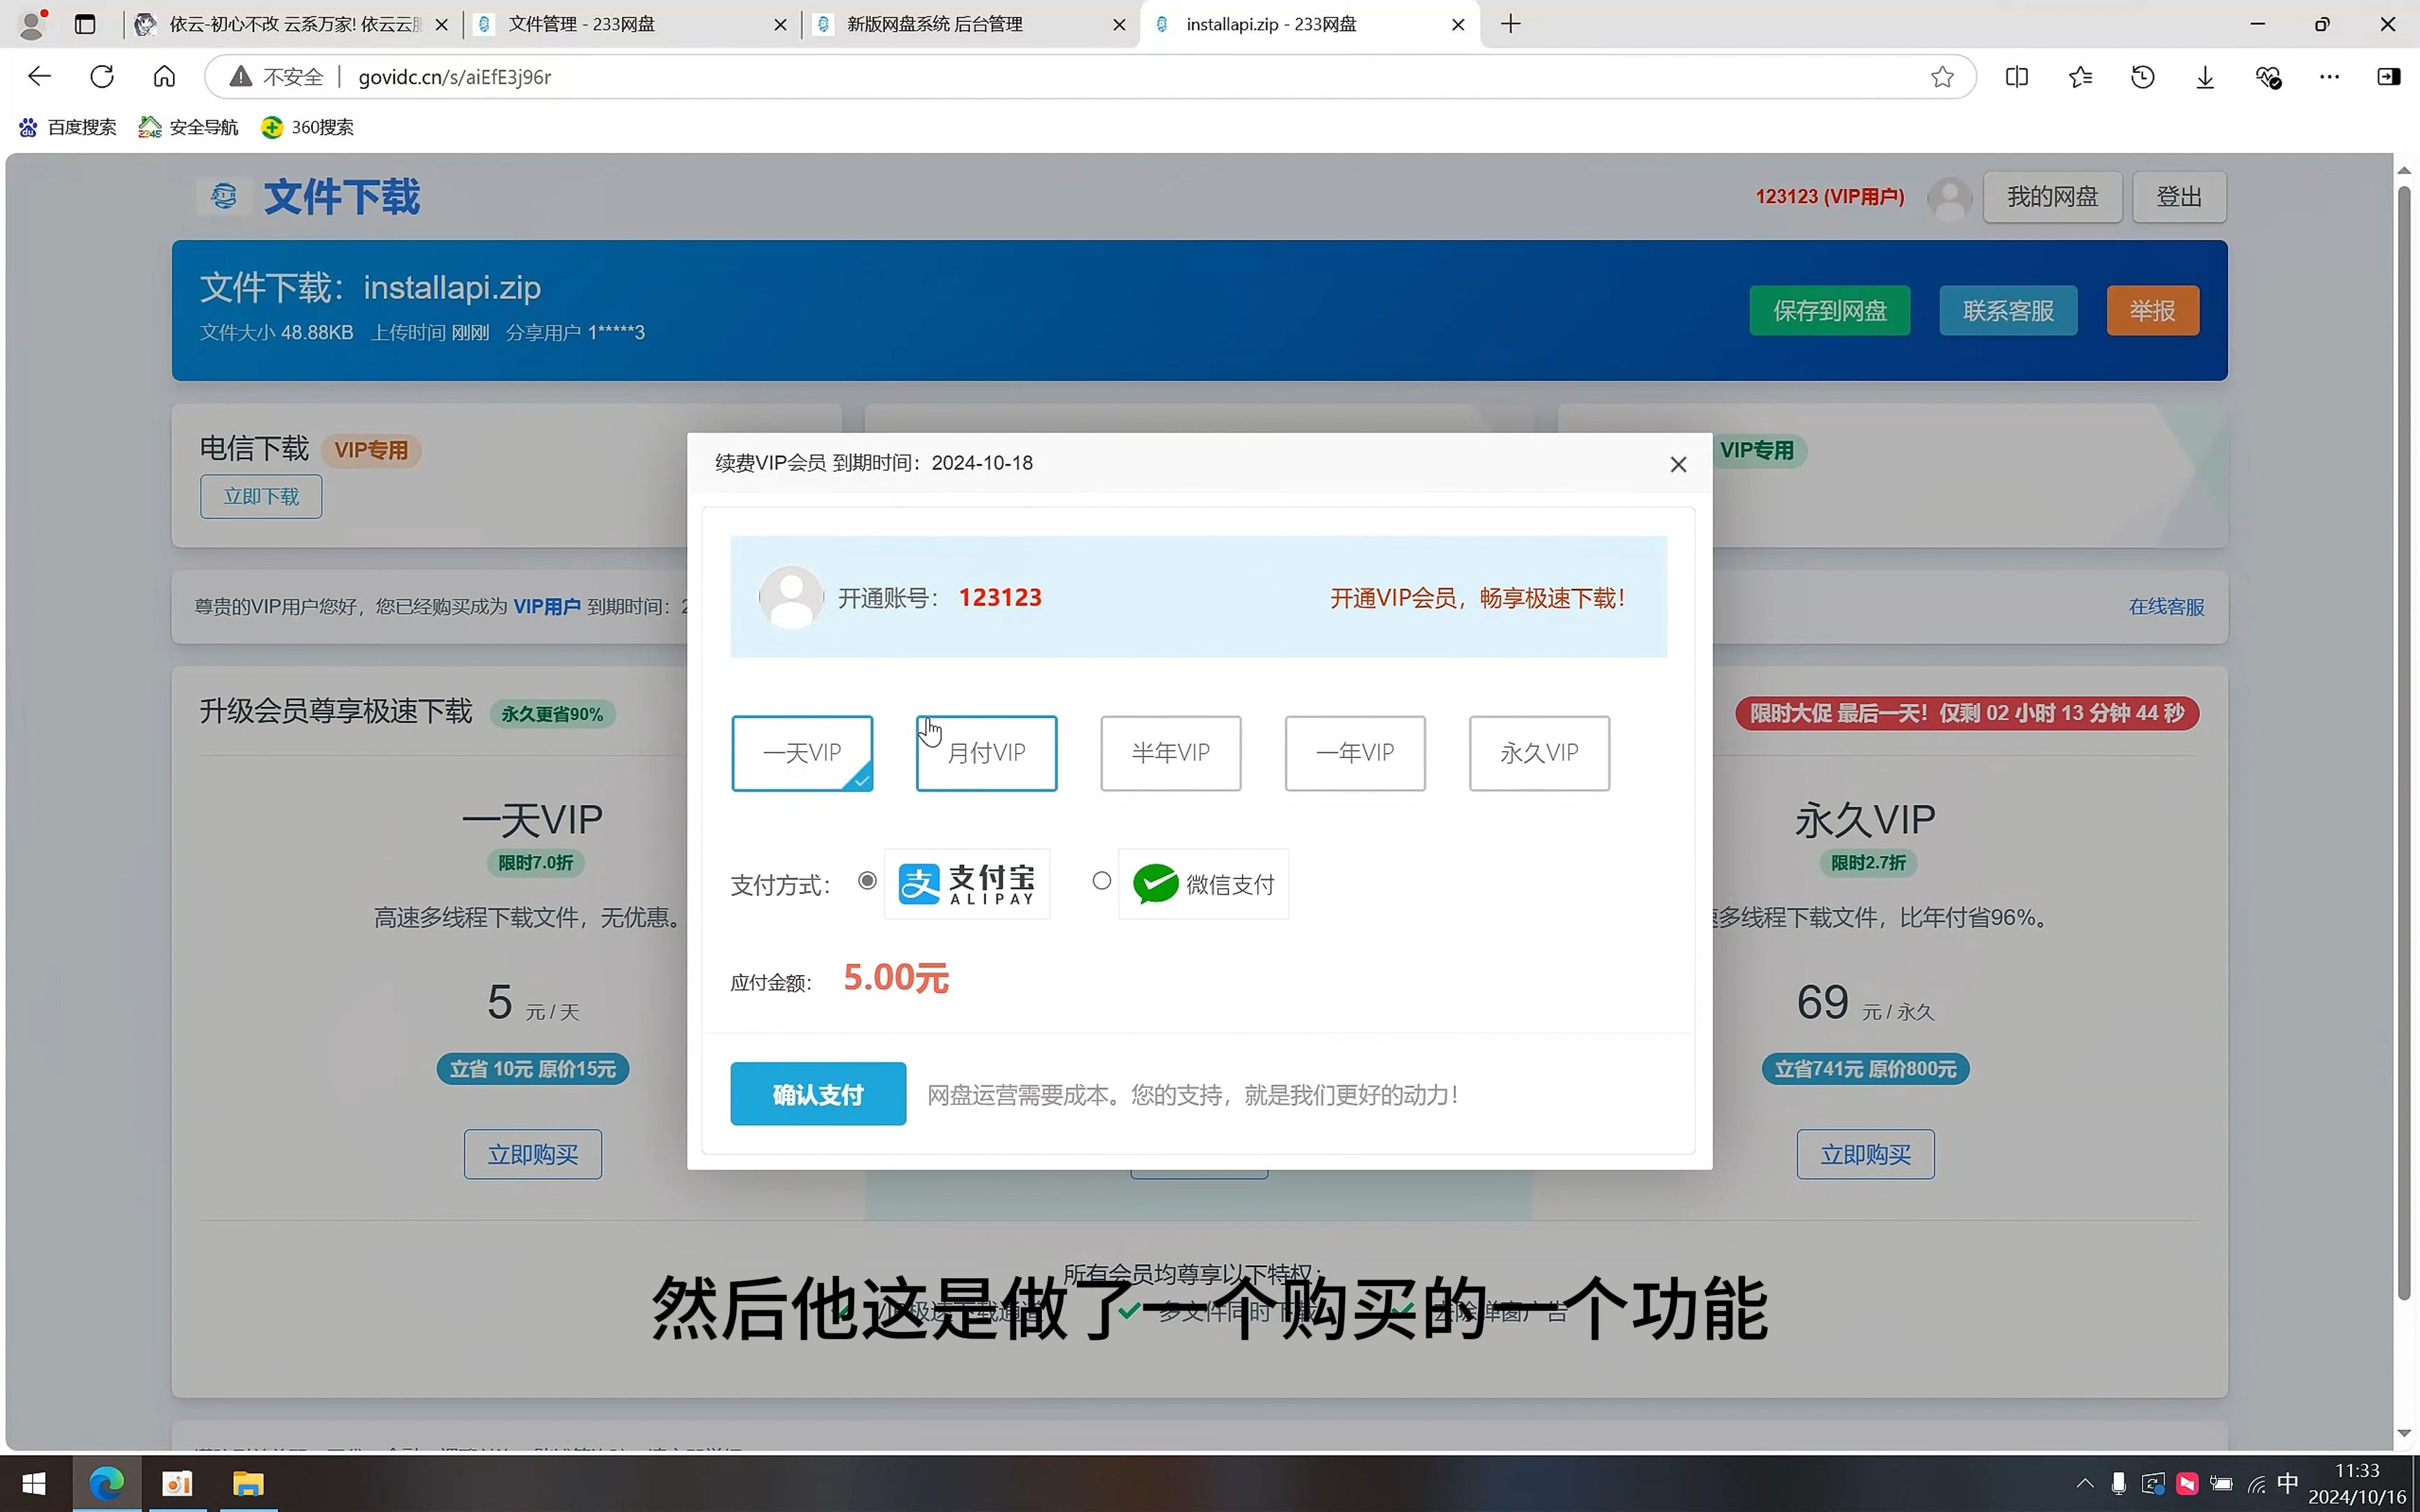2420x1512 pixels.
Task: Show hidden system tray icons
Action: pyautogui.click(x=2084, y=1483)
